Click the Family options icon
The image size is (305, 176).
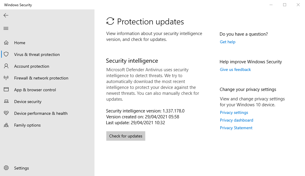pyautogui.click(x=6, y=125)
